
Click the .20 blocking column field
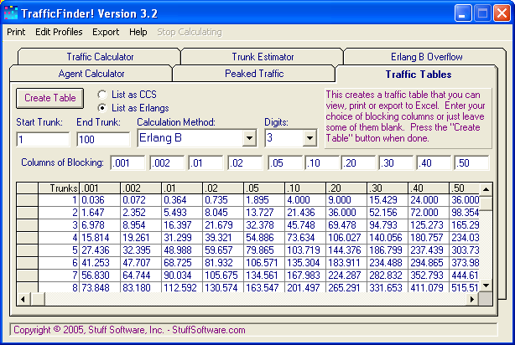point(358,163)
